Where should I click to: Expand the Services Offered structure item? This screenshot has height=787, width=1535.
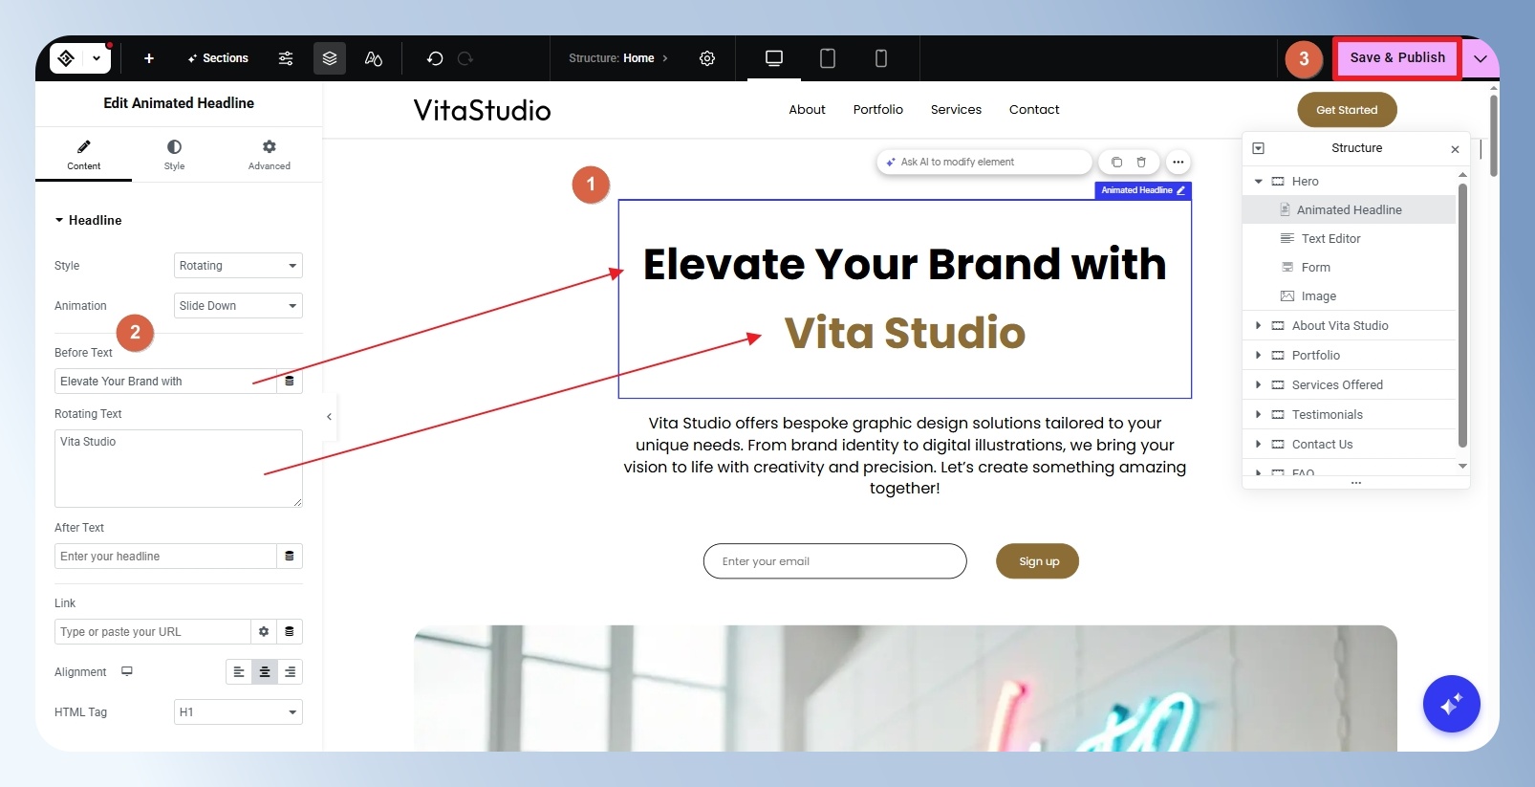pos(1259,384)
